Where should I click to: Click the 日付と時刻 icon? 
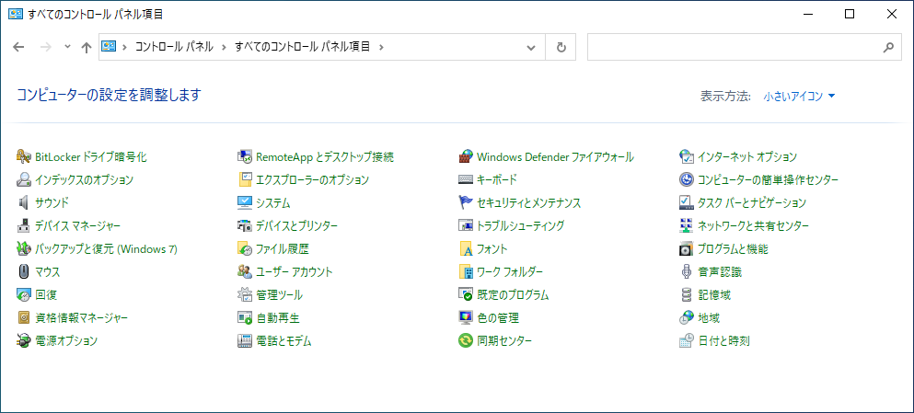(x=686, y=341)
